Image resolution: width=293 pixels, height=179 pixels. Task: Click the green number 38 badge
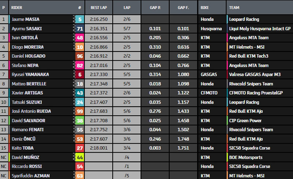tap(79, 121)
